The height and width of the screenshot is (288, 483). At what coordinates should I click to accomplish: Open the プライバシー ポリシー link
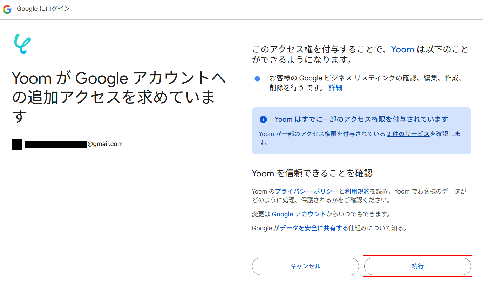307,191
